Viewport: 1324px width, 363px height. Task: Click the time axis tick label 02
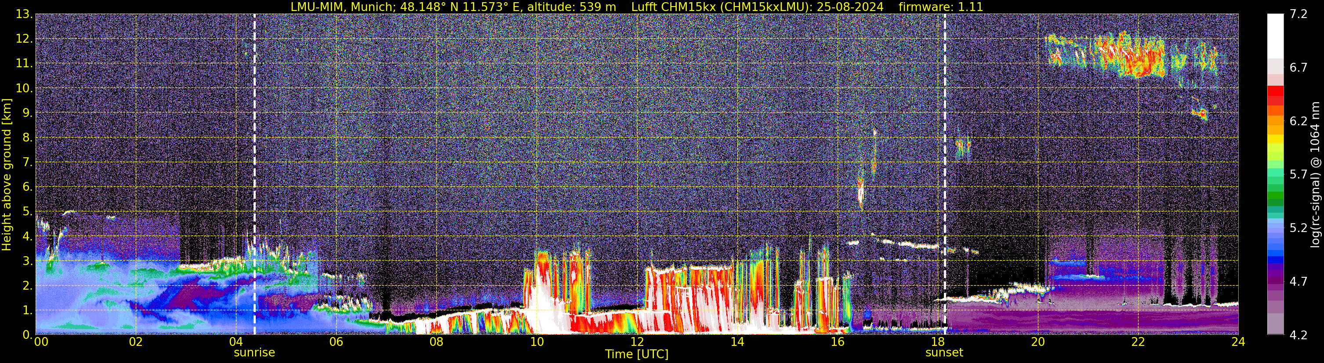(136, 342)
